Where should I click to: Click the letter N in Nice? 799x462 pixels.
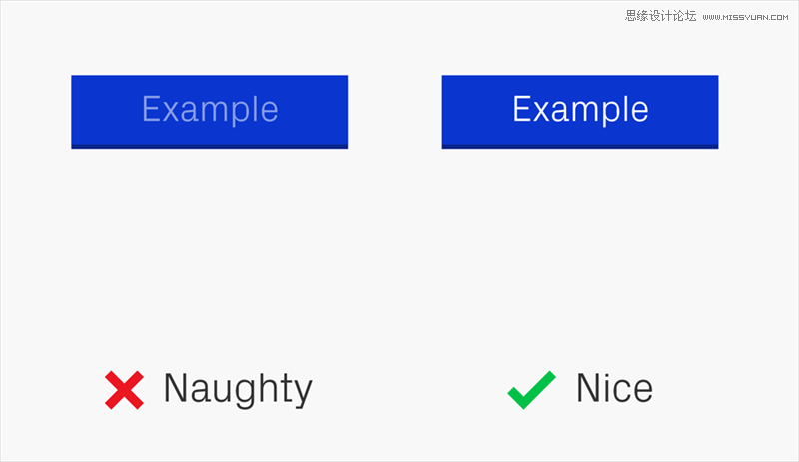[x=589, y=387]
